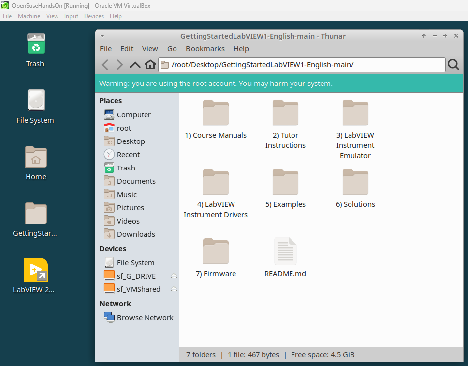Select the '6) Solutions' folder
Viewport: 468px width, 366px height.
[355, 189]
